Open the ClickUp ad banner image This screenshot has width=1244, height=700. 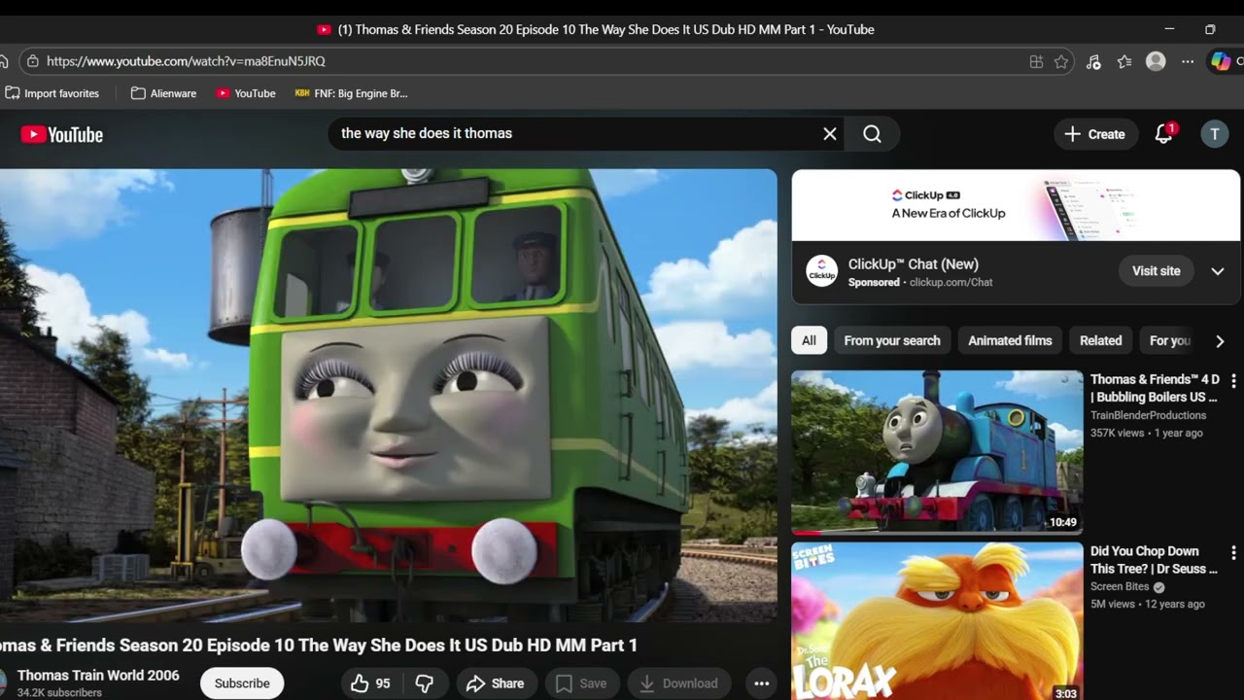coord(1016,205)
